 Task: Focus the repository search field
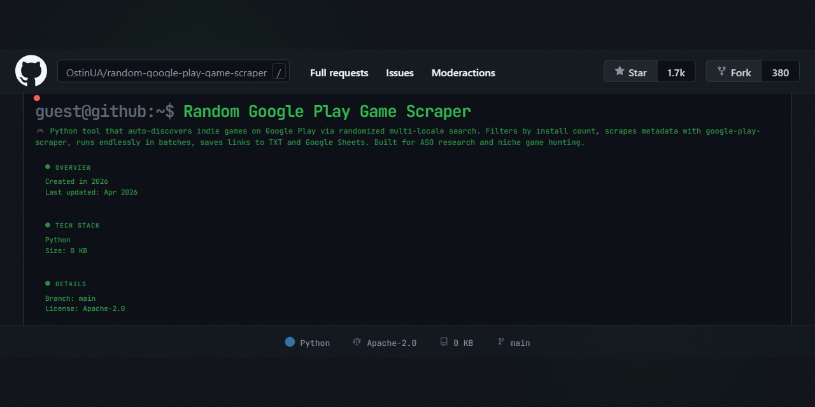click(x=173, y=72)
